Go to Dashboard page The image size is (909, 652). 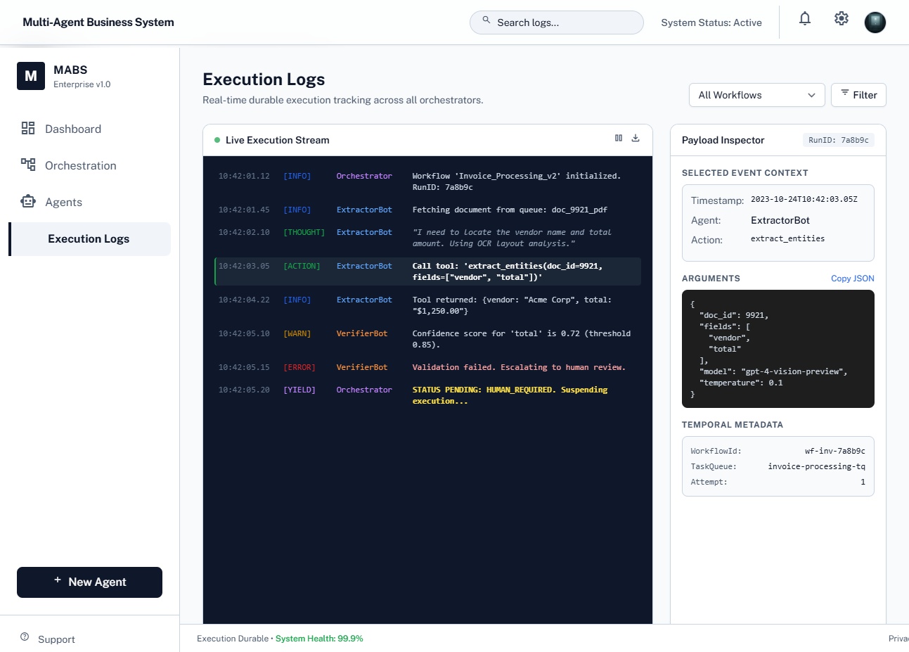89,129
